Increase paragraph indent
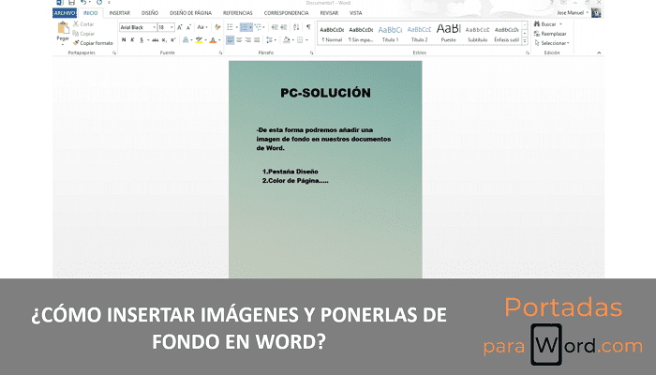The width and height of the screenshot is (656, 375). [284, 27]
